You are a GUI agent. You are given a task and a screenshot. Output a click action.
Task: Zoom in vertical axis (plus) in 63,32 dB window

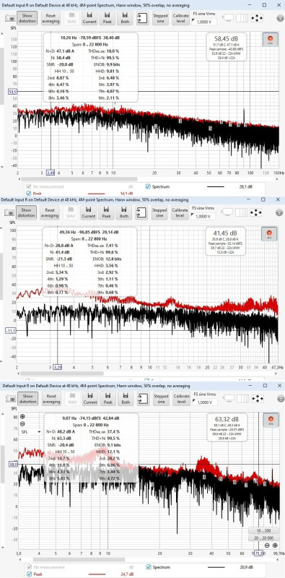tap(23, 417)
